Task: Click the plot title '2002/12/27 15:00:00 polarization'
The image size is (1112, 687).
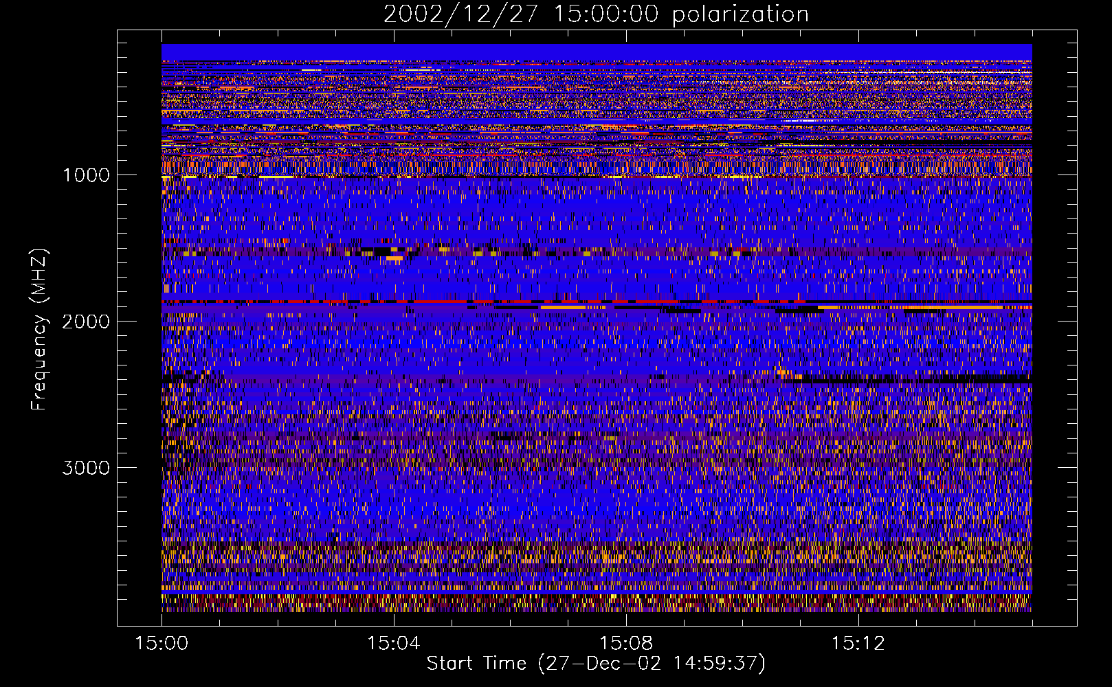Action: pyautogui.click(x=596, y=14)
